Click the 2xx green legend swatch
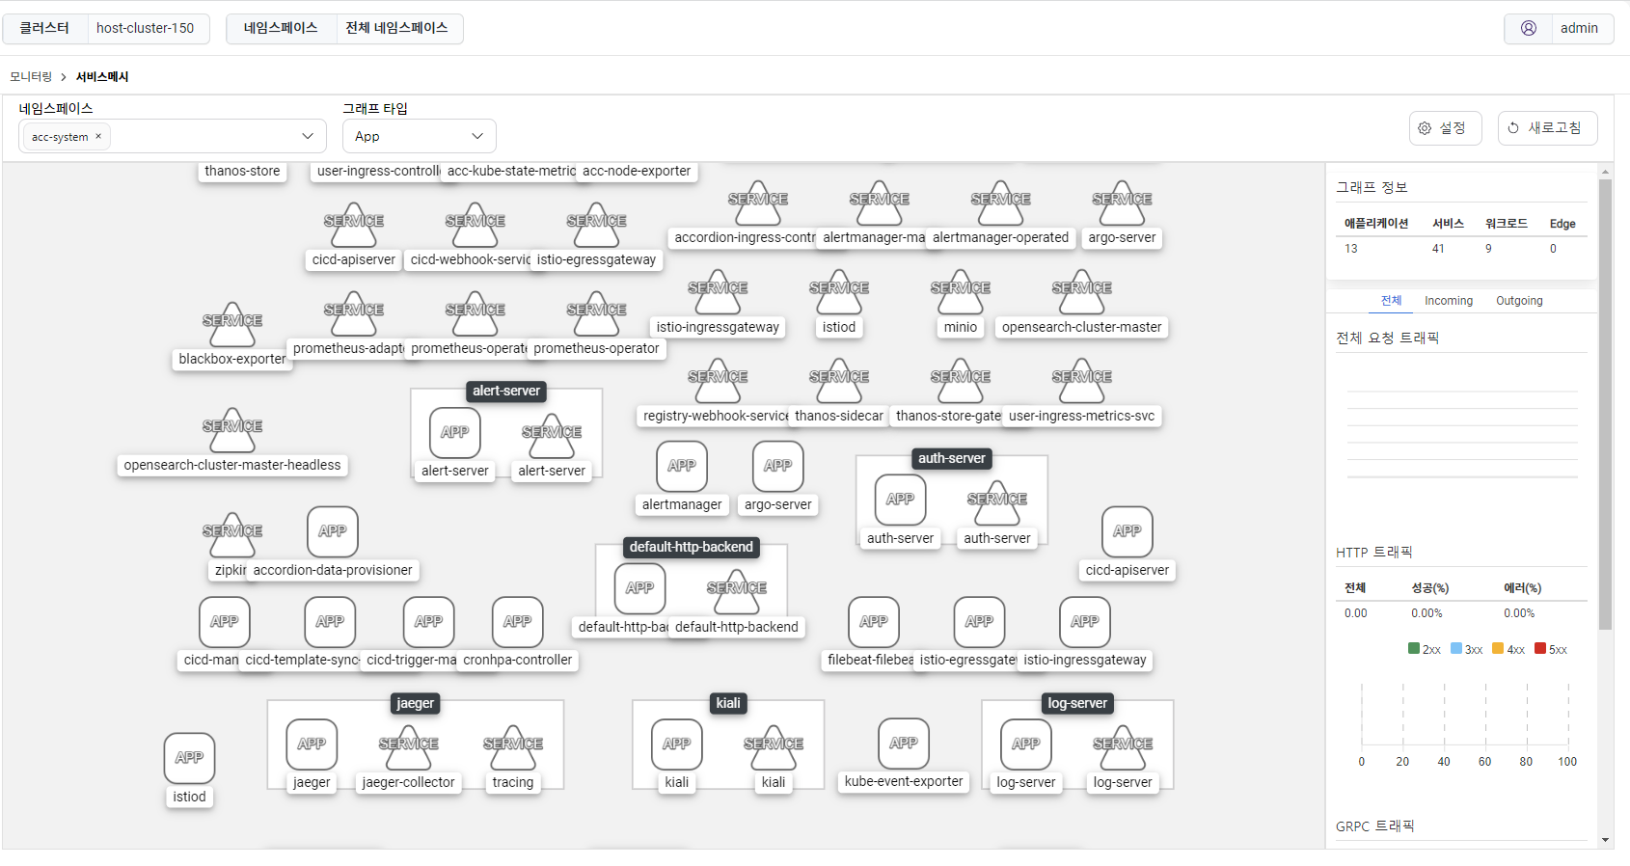1630x866 pixels. click(1414, 649)
